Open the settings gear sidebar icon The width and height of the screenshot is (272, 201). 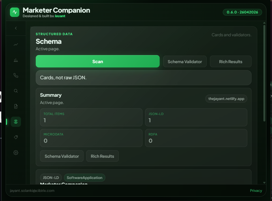tap(16, 153)
